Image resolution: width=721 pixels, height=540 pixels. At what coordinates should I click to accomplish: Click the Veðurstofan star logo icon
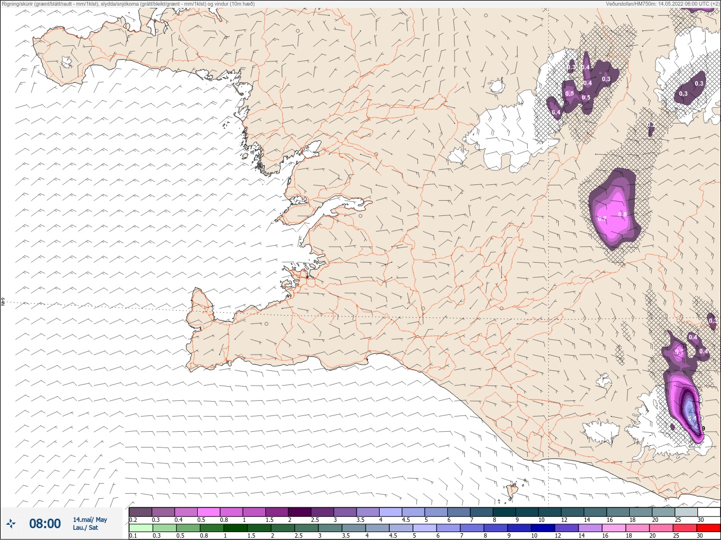coord(11,524)
